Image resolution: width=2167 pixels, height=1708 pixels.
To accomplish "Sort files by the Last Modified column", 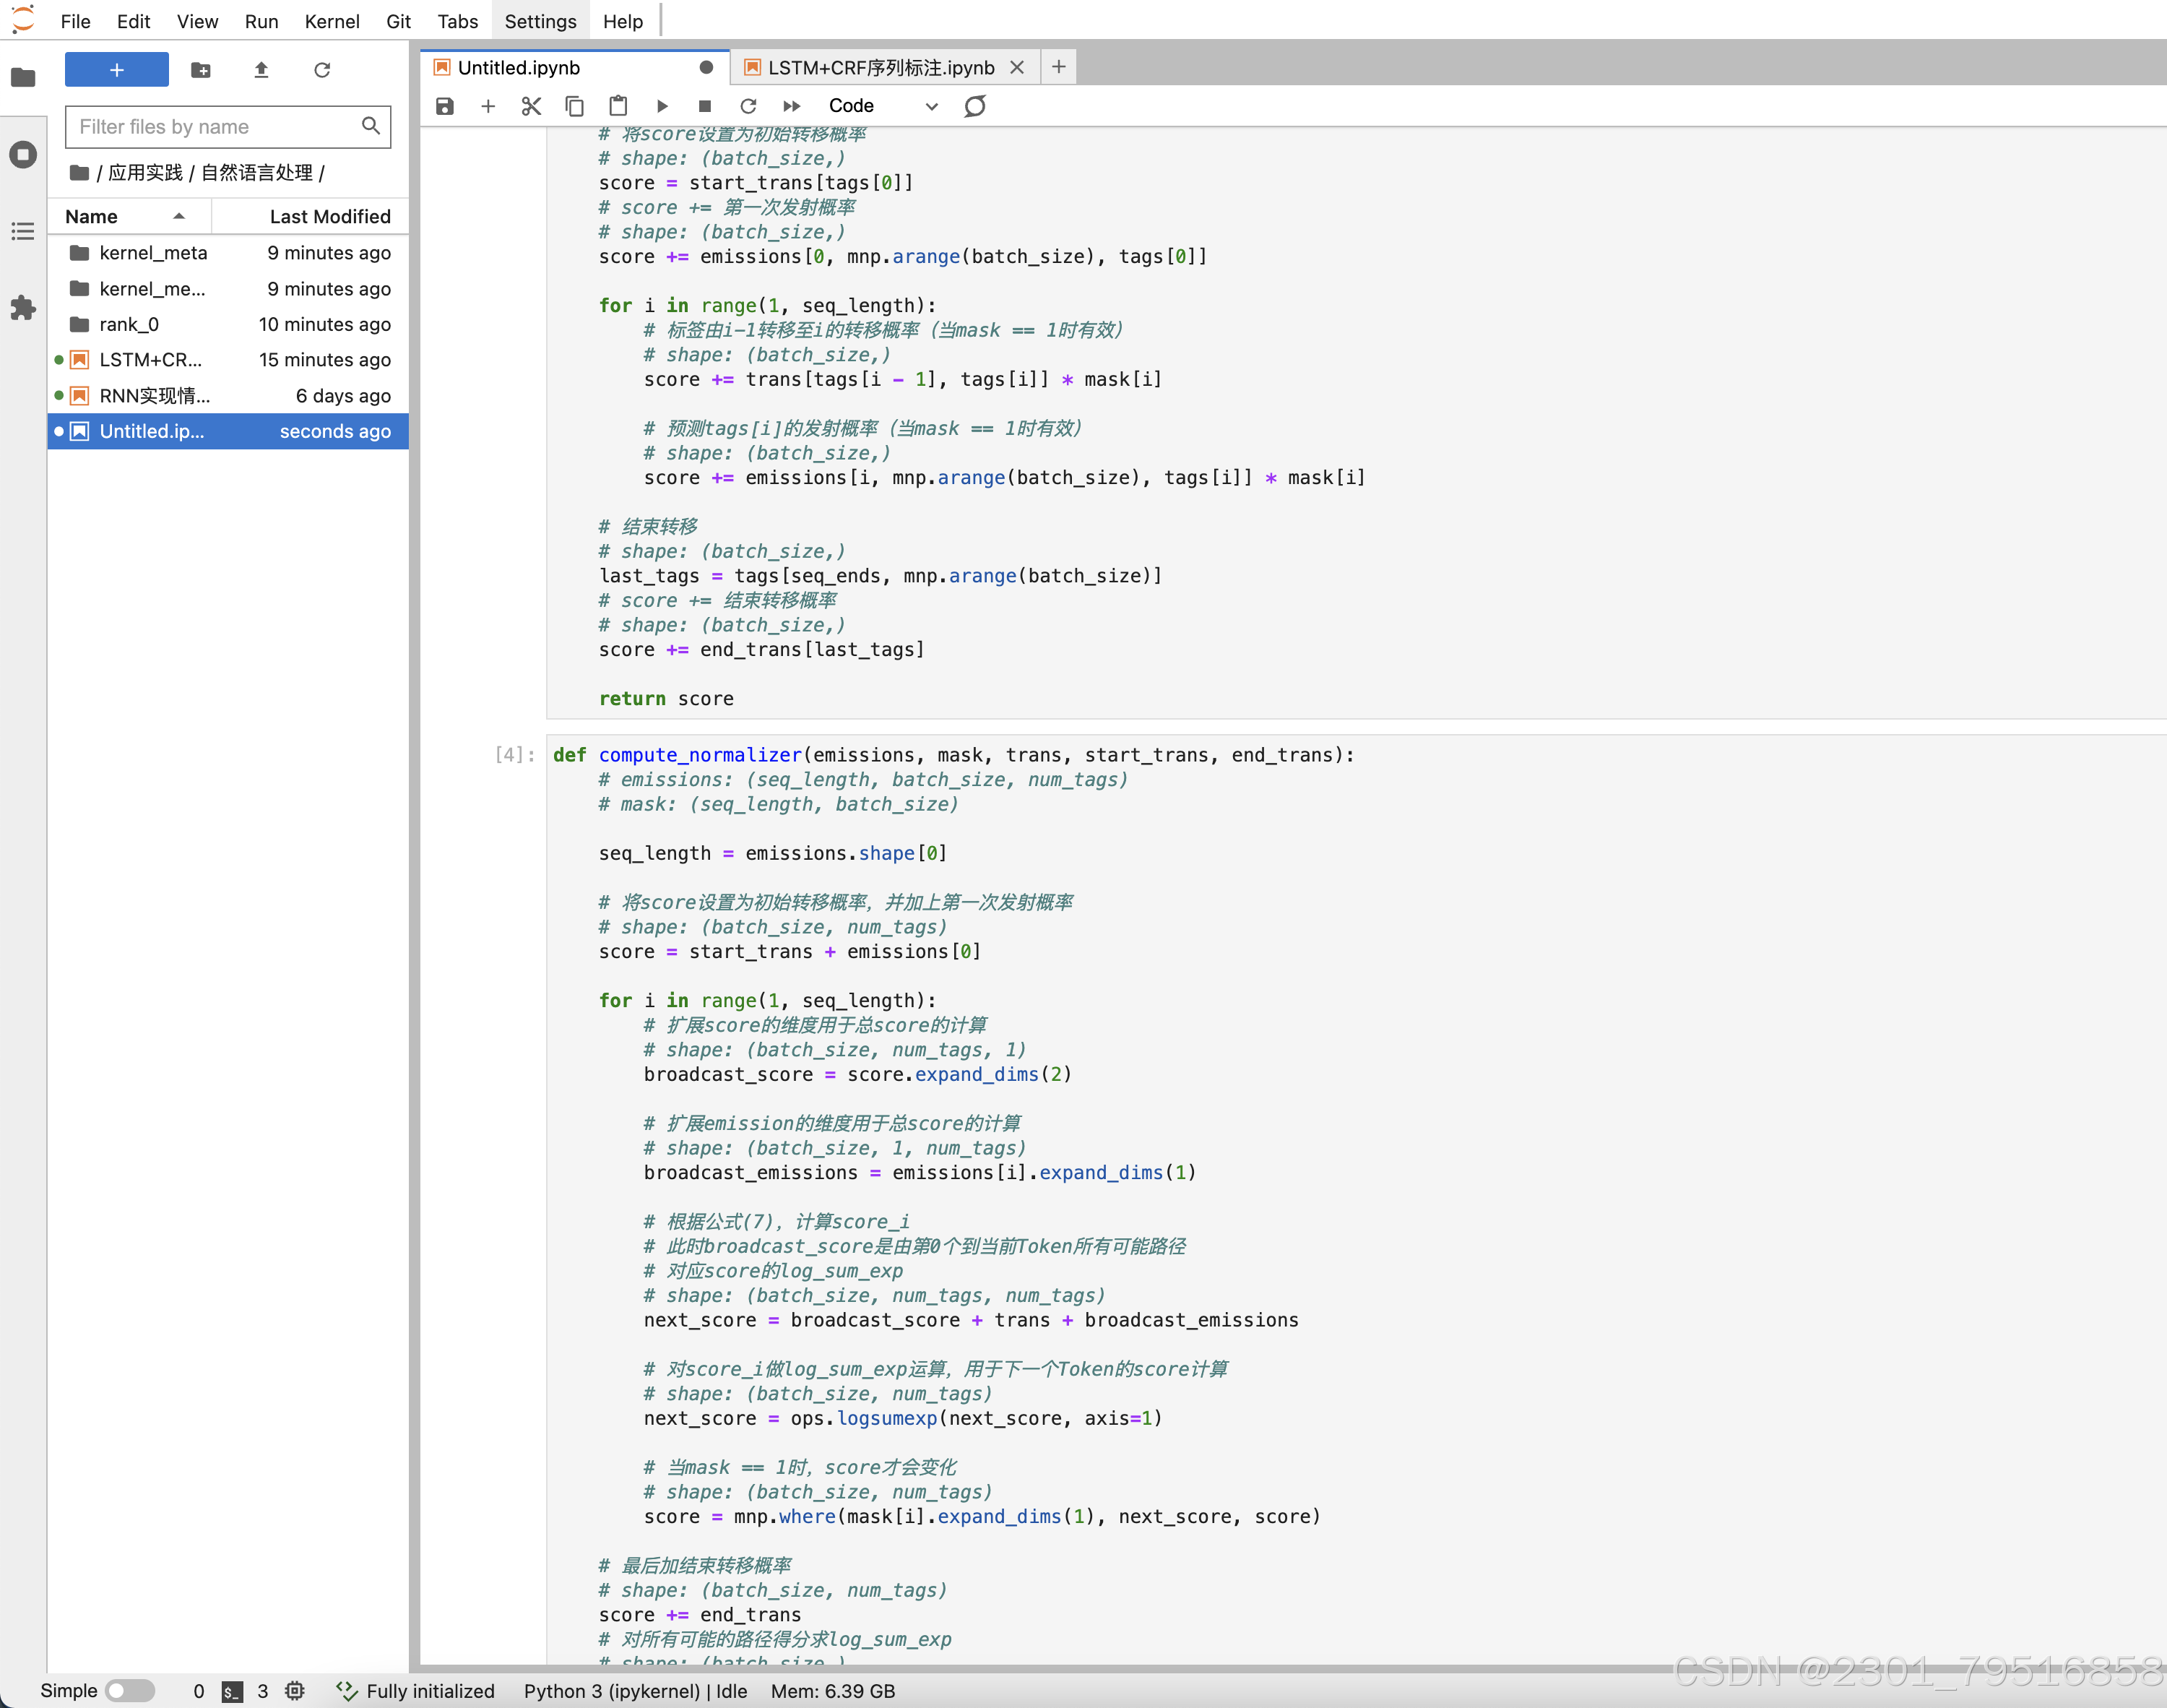I will [329, 216].
